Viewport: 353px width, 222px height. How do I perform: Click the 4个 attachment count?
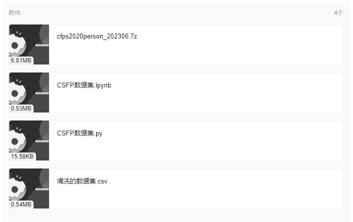coord(338,13)
